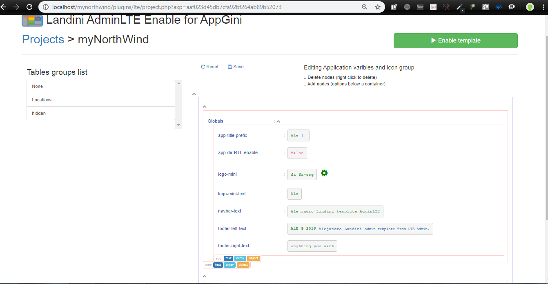Viewport: 548px width, 284px height.
Task: Open site information icon in address bar
Action: coord(45,7)
